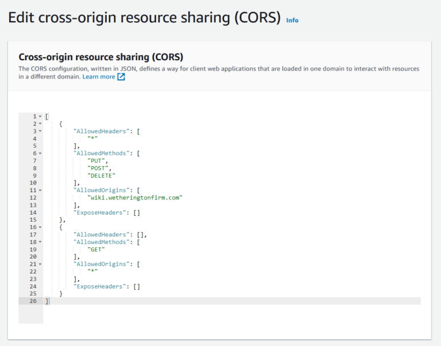Open the Info link beside the title
The height and width of the screenshot is (346, 441).
[x=292, y=20]
